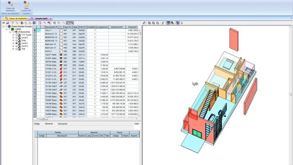
Task: Expand the Entry tree node
Action: pyautogui.click(x=13, y=40)
